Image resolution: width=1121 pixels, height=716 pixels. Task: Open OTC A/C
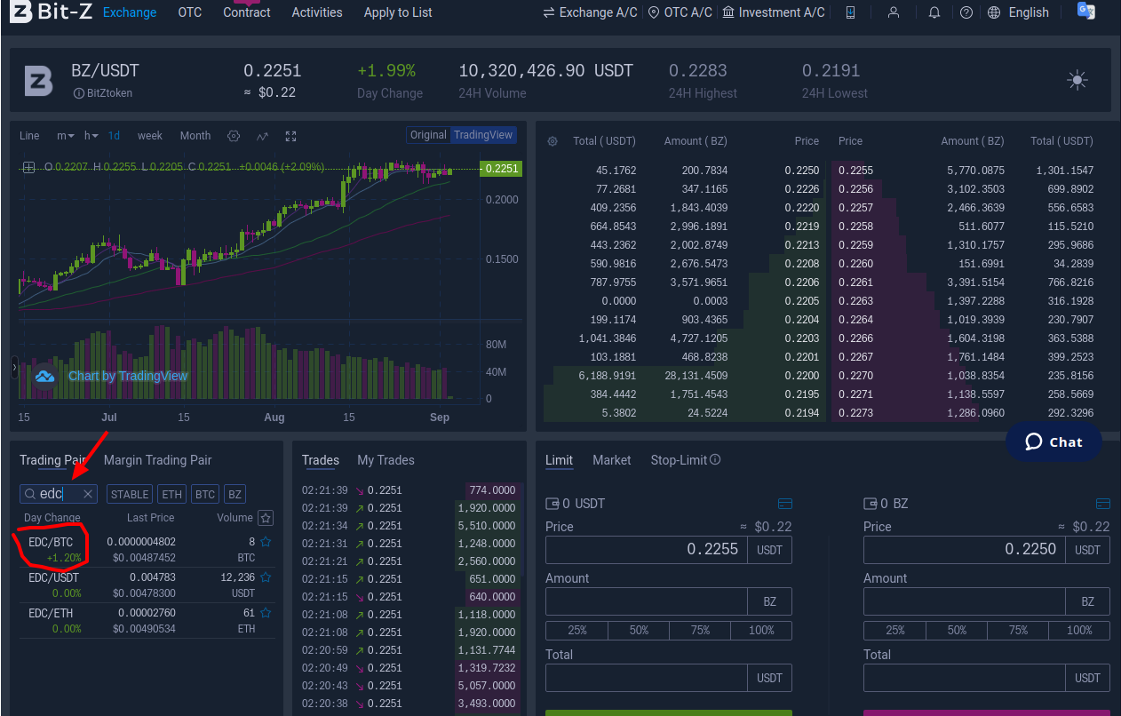[x=680, y=12]
